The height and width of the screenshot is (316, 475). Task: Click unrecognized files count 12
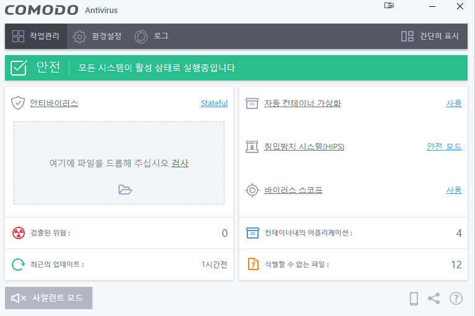(456, 265)
